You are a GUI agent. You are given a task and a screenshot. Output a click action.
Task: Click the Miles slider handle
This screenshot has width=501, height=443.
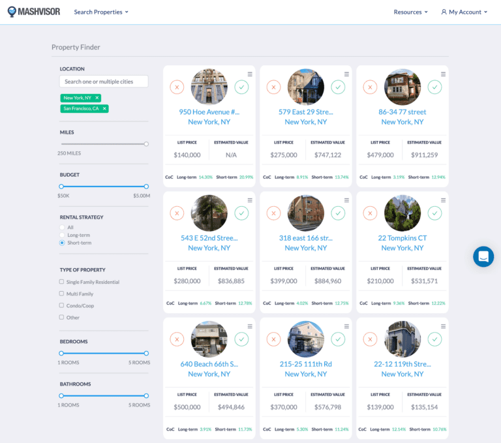coord(146,144)
